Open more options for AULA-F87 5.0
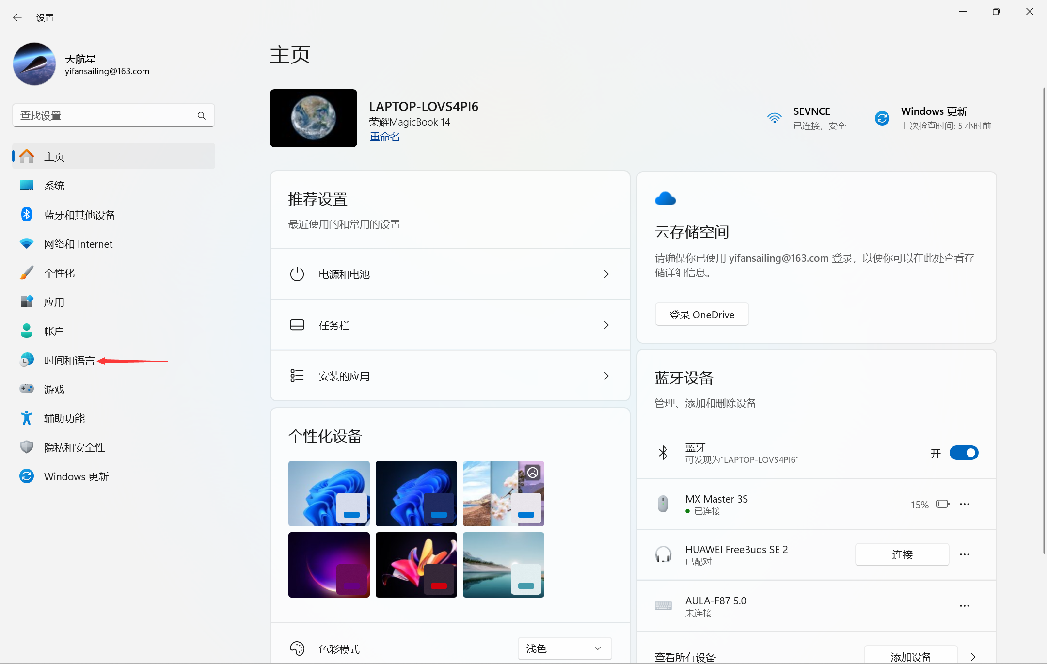This screenshot has height=664, width=1047. pyautogui.click(x=965, y=606)
